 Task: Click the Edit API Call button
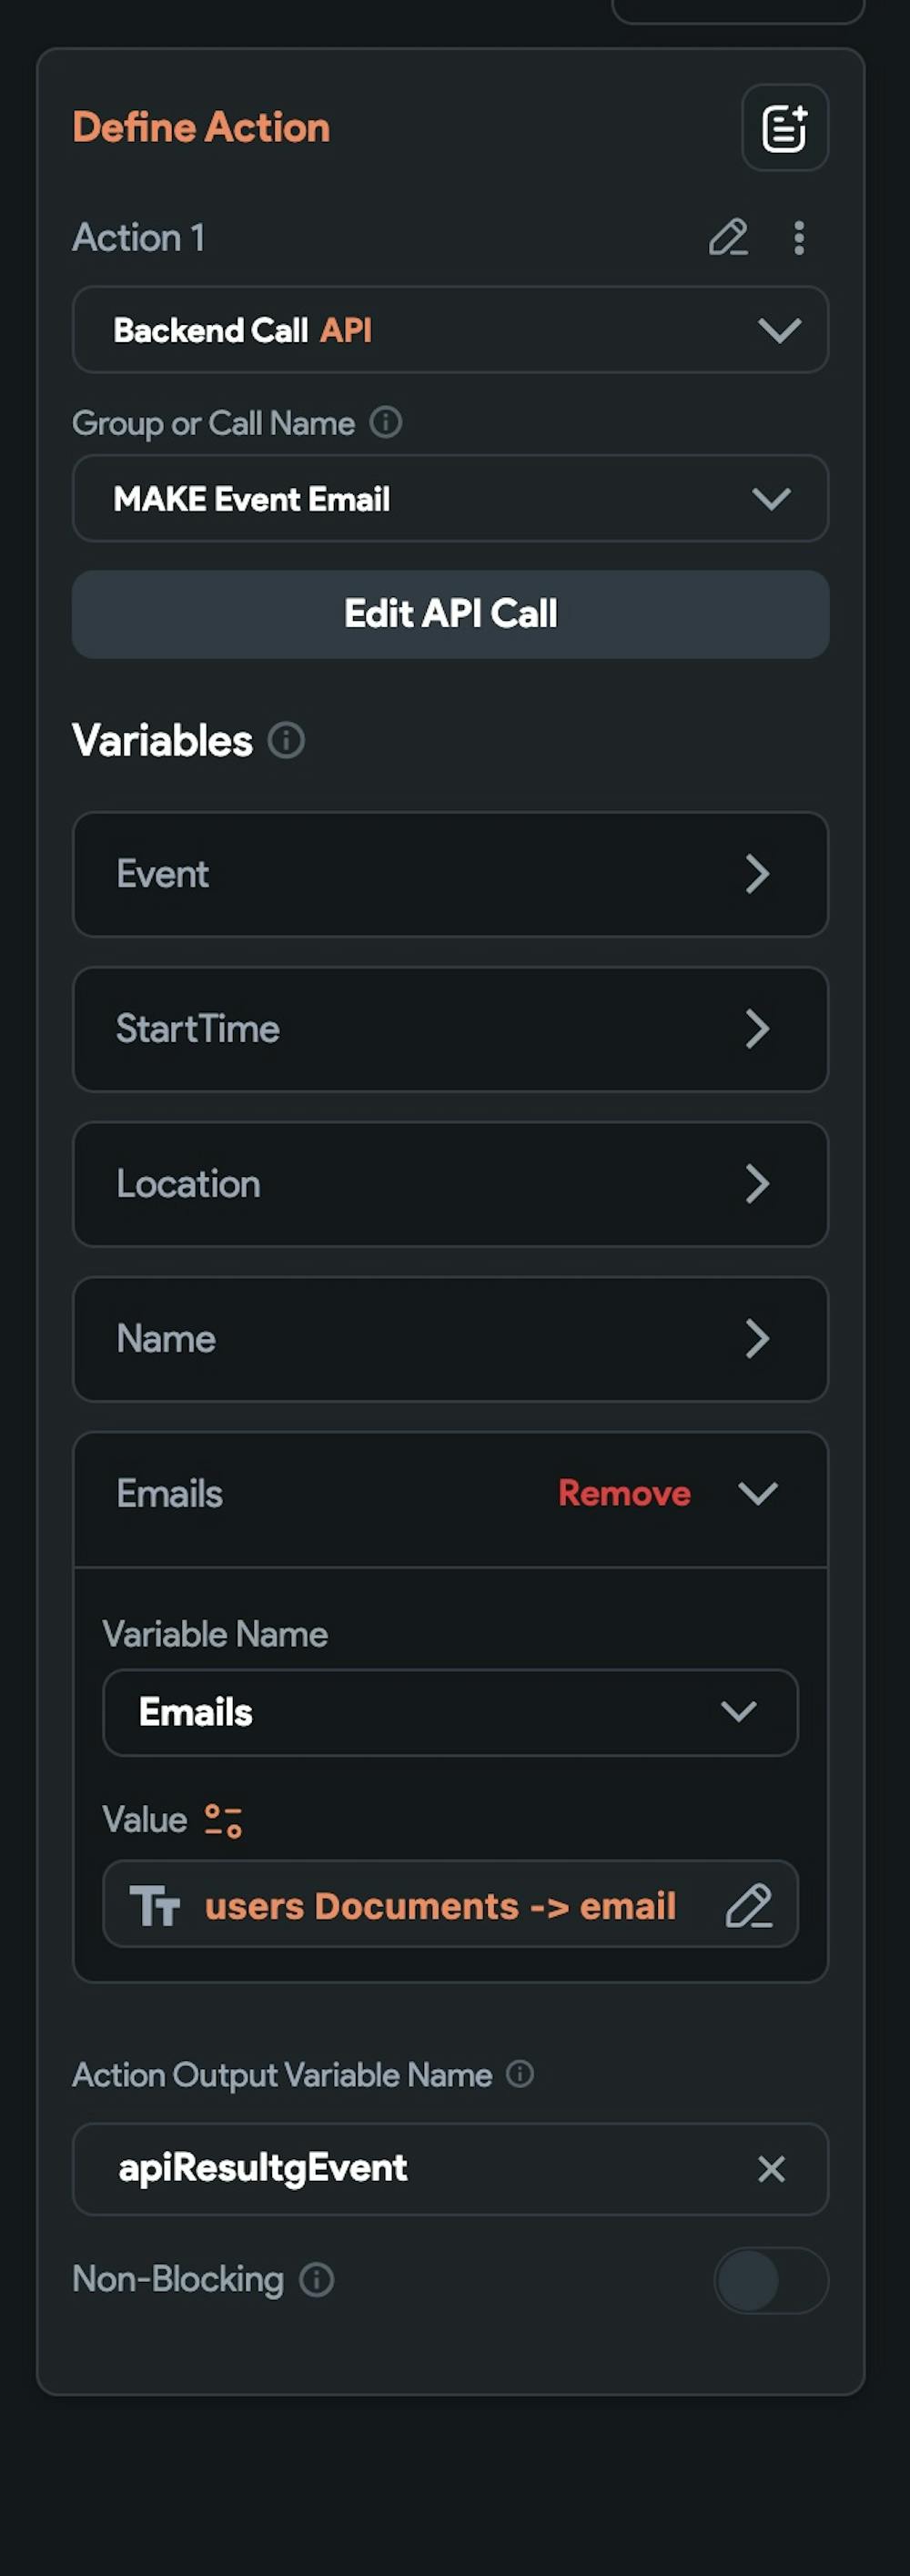[450, 614]
